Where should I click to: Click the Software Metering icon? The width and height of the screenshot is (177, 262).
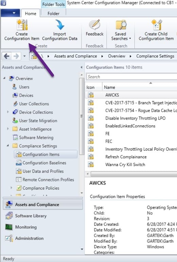coord(15,137)
